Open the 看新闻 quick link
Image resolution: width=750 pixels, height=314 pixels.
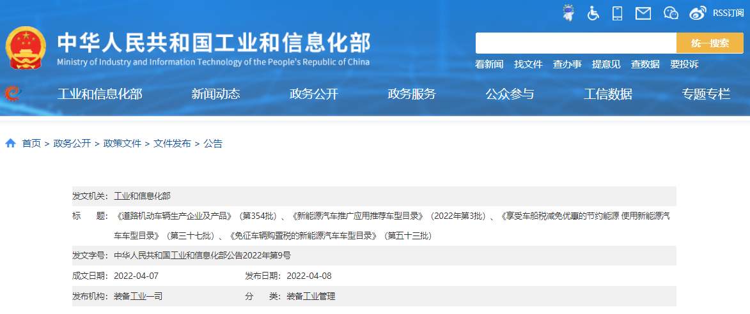click(x=489, y=64)
